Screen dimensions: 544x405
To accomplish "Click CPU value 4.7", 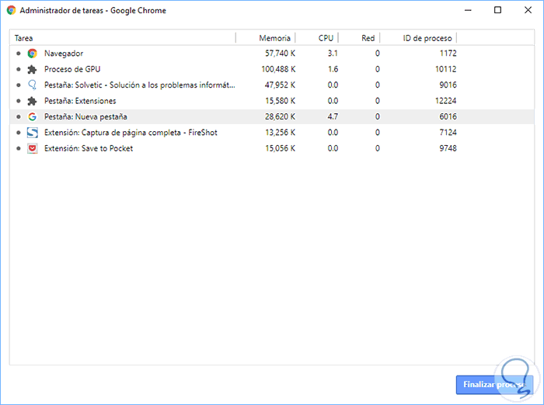I will 333,116.
